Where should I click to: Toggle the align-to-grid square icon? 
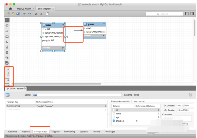tap(41, 14)
